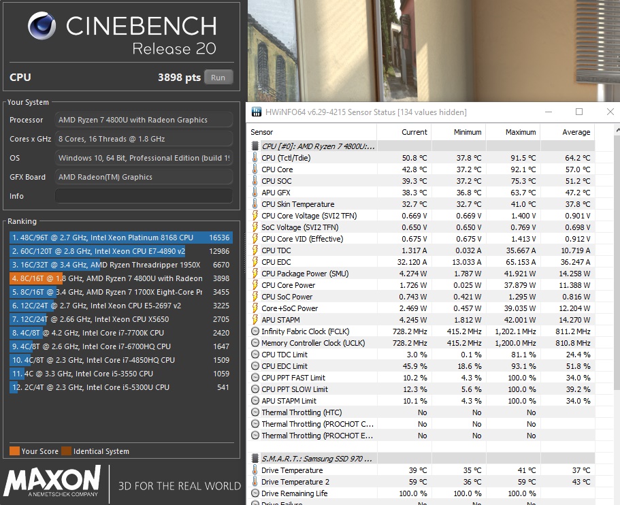Select ranking row 5, AMD Ryzen 7 1700X

click(x=120, y=292)
